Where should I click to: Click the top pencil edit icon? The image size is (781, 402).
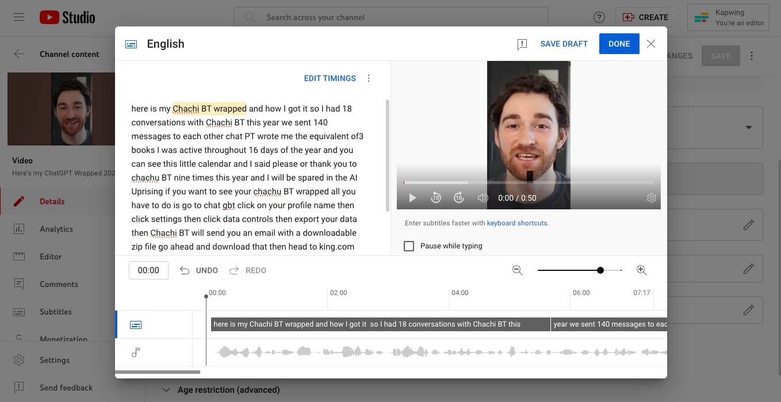(748, 225)
